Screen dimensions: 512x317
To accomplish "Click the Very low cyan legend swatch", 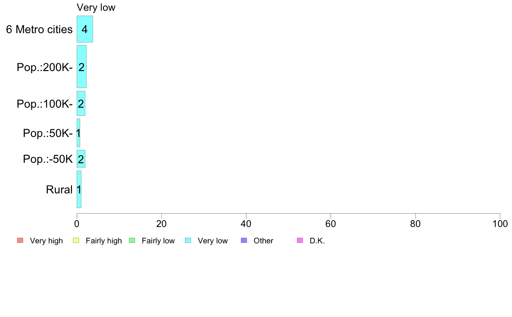I will 188,240.
